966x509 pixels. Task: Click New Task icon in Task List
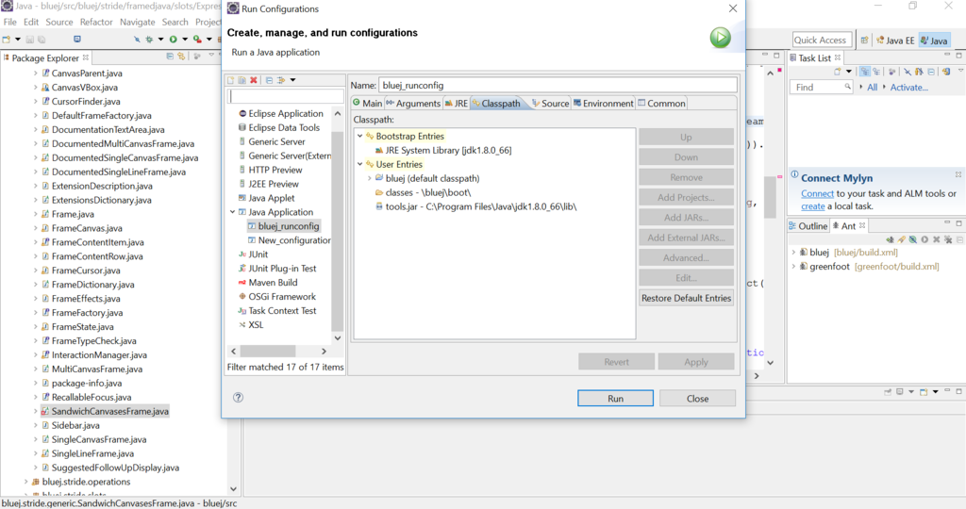[838, 72]
